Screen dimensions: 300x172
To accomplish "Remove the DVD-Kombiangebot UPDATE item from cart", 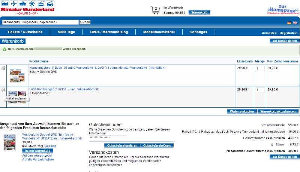I will click(3, 90).
